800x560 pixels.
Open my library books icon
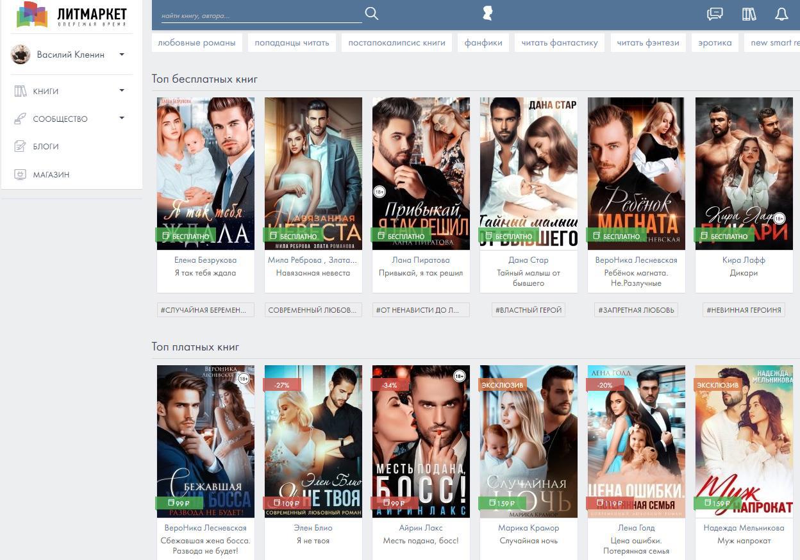click(749, 14)
